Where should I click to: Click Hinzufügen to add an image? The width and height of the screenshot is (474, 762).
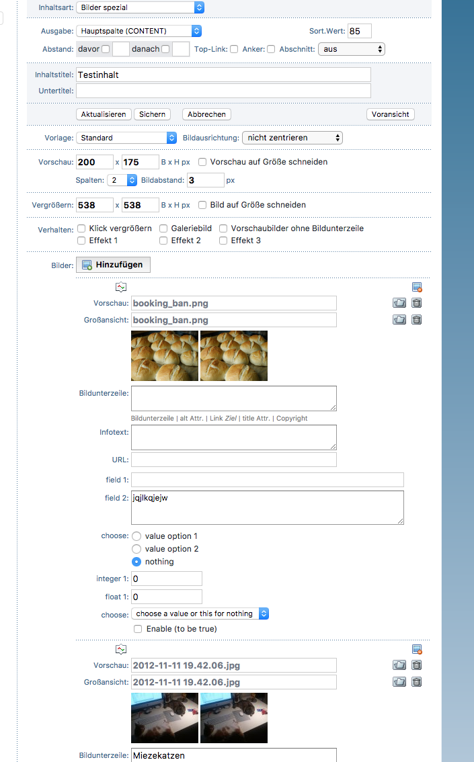[113, 265]
